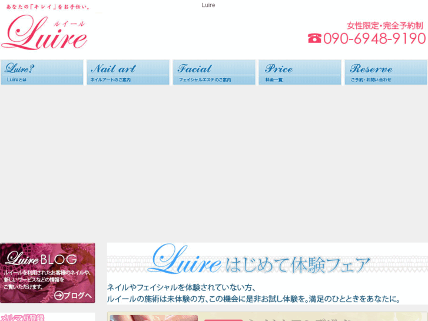Click the ネイルやフェイシャルを体験されていない方 text
The height and width of the screenshot is (321, 428).
(x=181, y=287)
